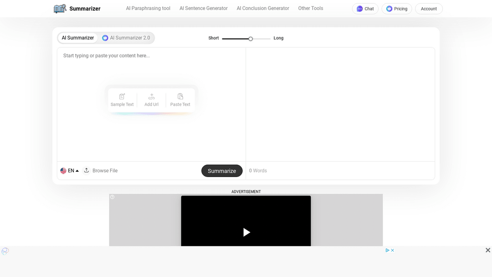
Task: Switch to AI Summarizer 2.0 mode
Action: pos(126,38)
